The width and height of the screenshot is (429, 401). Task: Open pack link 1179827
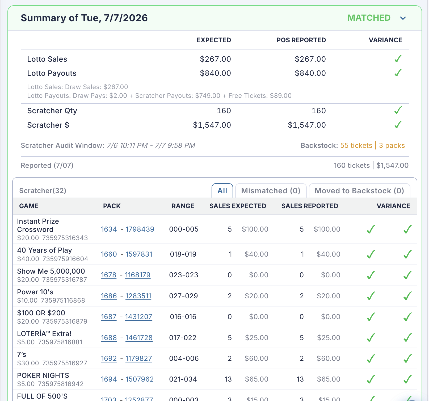(138, 358)
